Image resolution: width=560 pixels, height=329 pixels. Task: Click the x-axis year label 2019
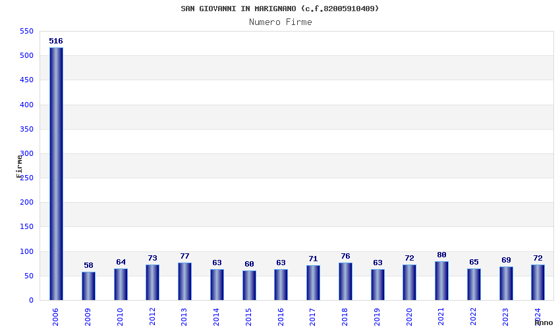click(377, 317)
